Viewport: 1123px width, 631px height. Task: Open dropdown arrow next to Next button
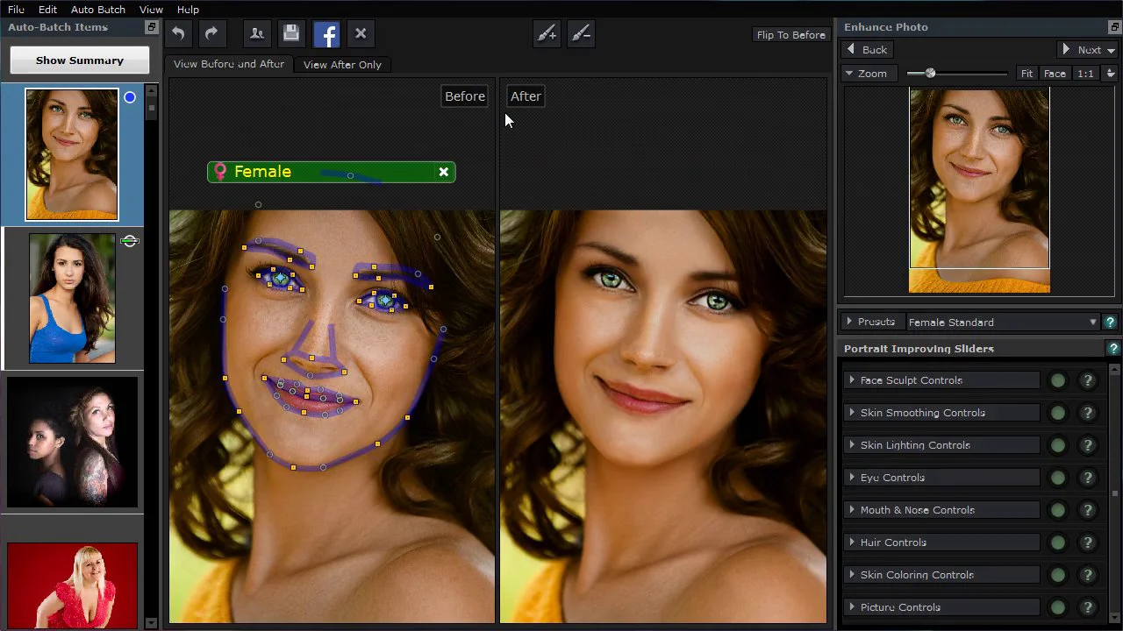(1111, 50)
